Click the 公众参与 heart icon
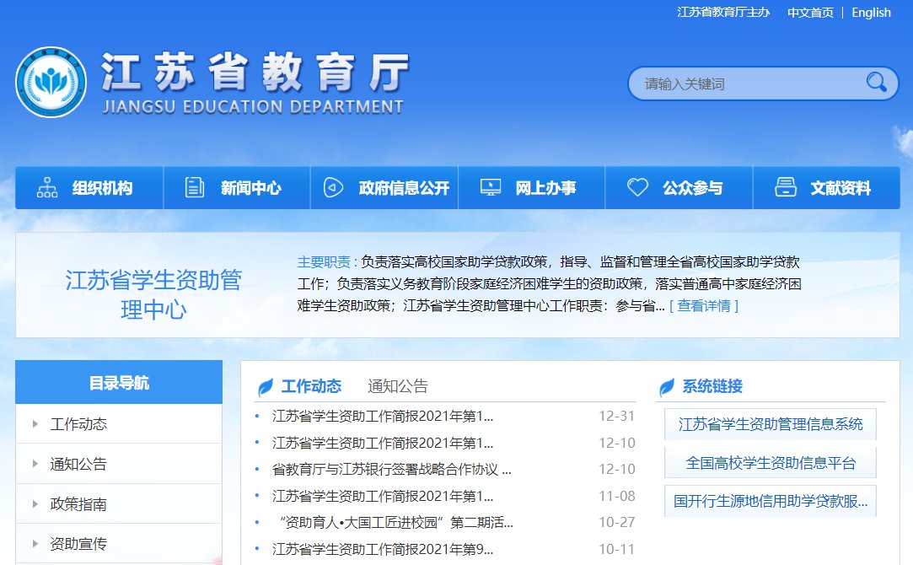913x565 pixels. (637, 187)
